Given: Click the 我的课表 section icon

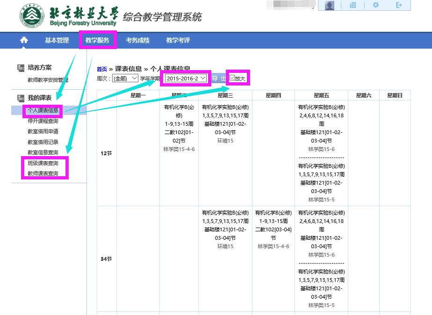Looking at the screenshot, I should point(21,98).
